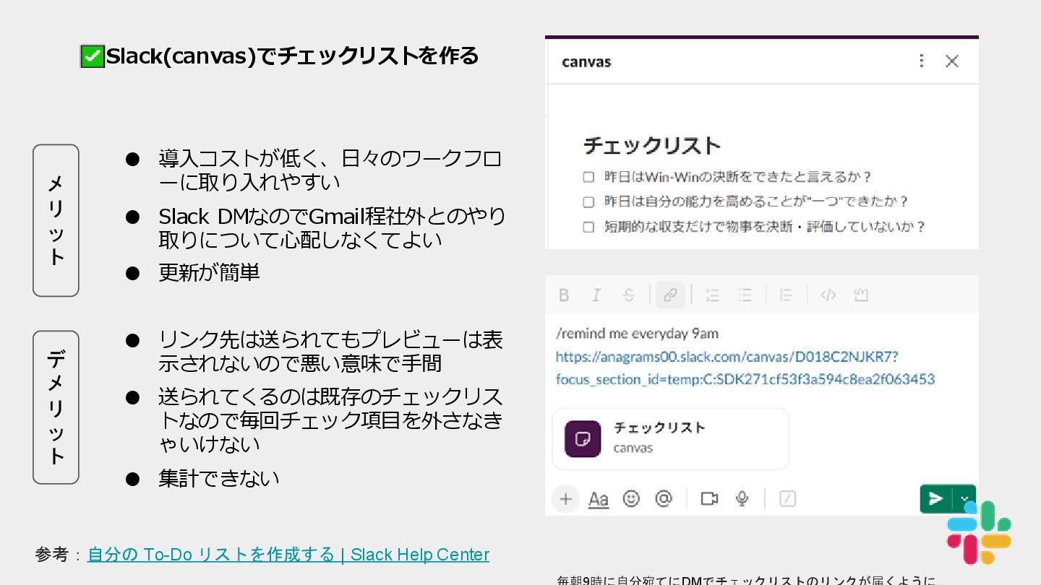The image size is (1041, 585).
Task: Click the メリット label box
Action: pyautogui.click(x=56, y=220)
